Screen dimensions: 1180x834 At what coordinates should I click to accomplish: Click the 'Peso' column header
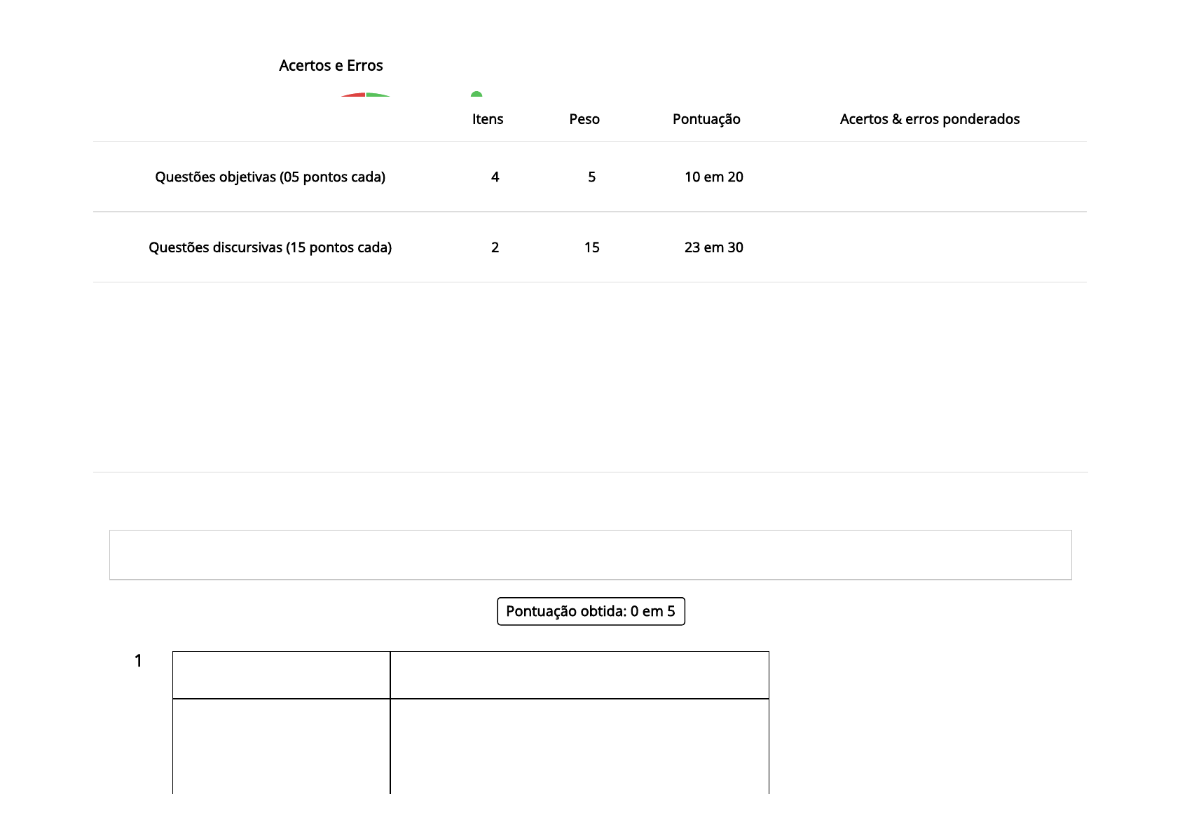click(584, 119)
